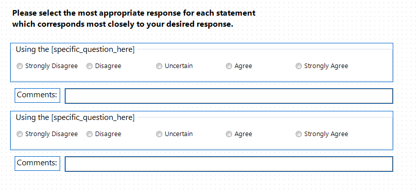Select the first Comments label box

(37, 95)
